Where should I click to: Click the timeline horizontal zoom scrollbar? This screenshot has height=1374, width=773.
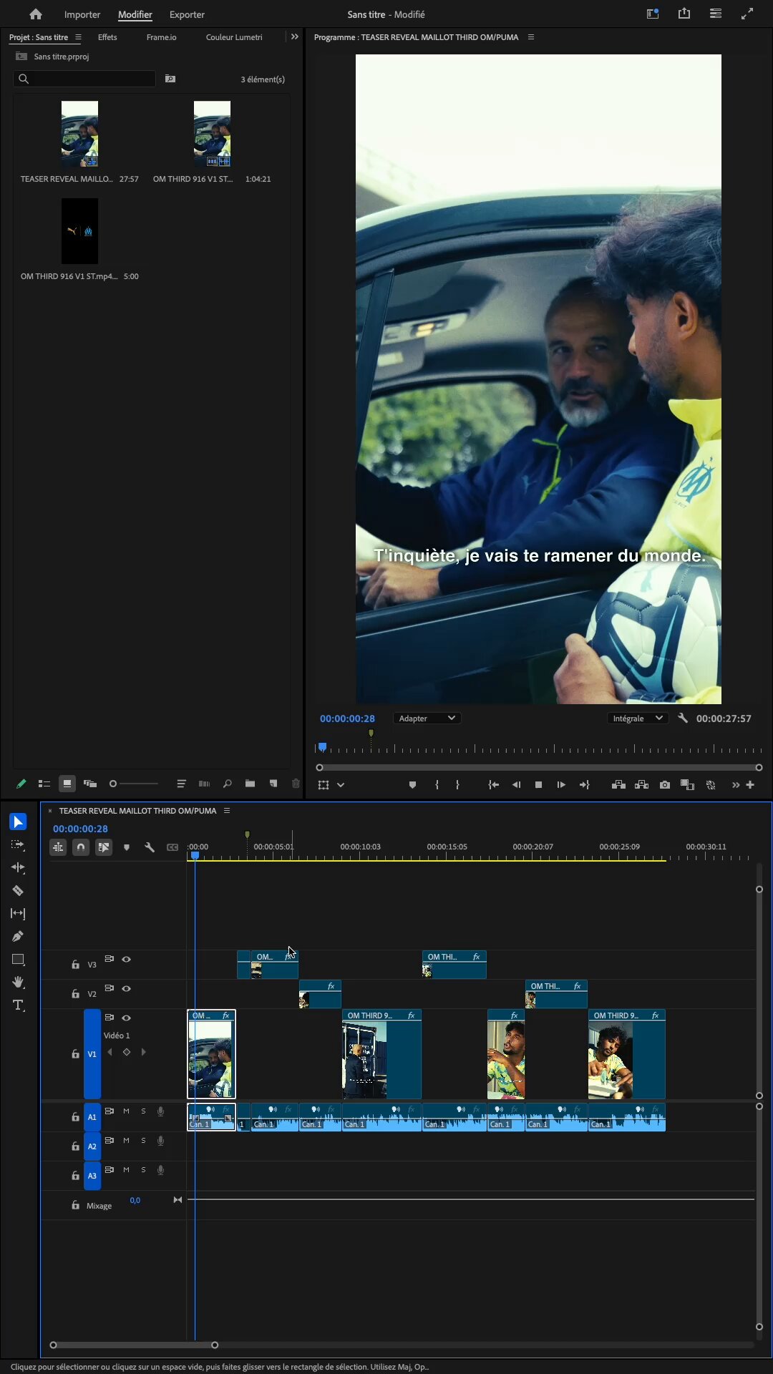coord(134,1345)
